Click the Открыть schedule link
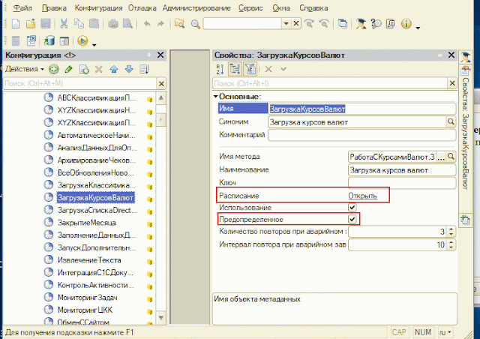480x339 pixels. tap(363, 196)
